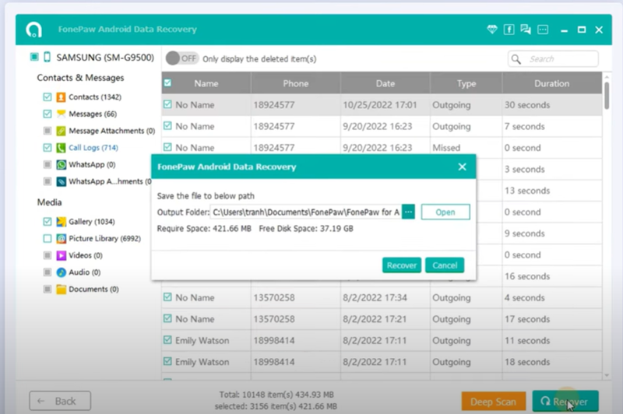Click scrollbar up arrow in call list
623x414 pixels.
coord(607,75)
